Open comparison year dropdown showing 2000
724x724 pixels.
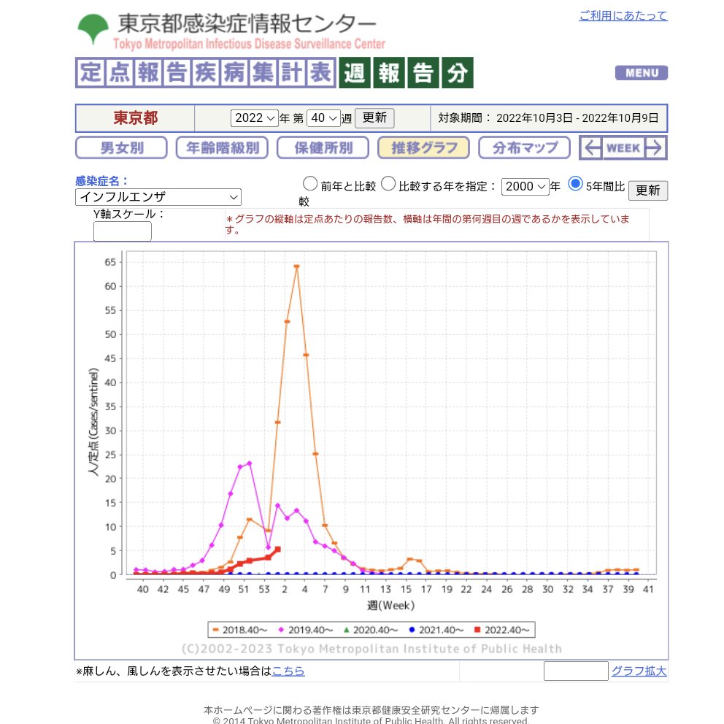click(x=525, y=187)
